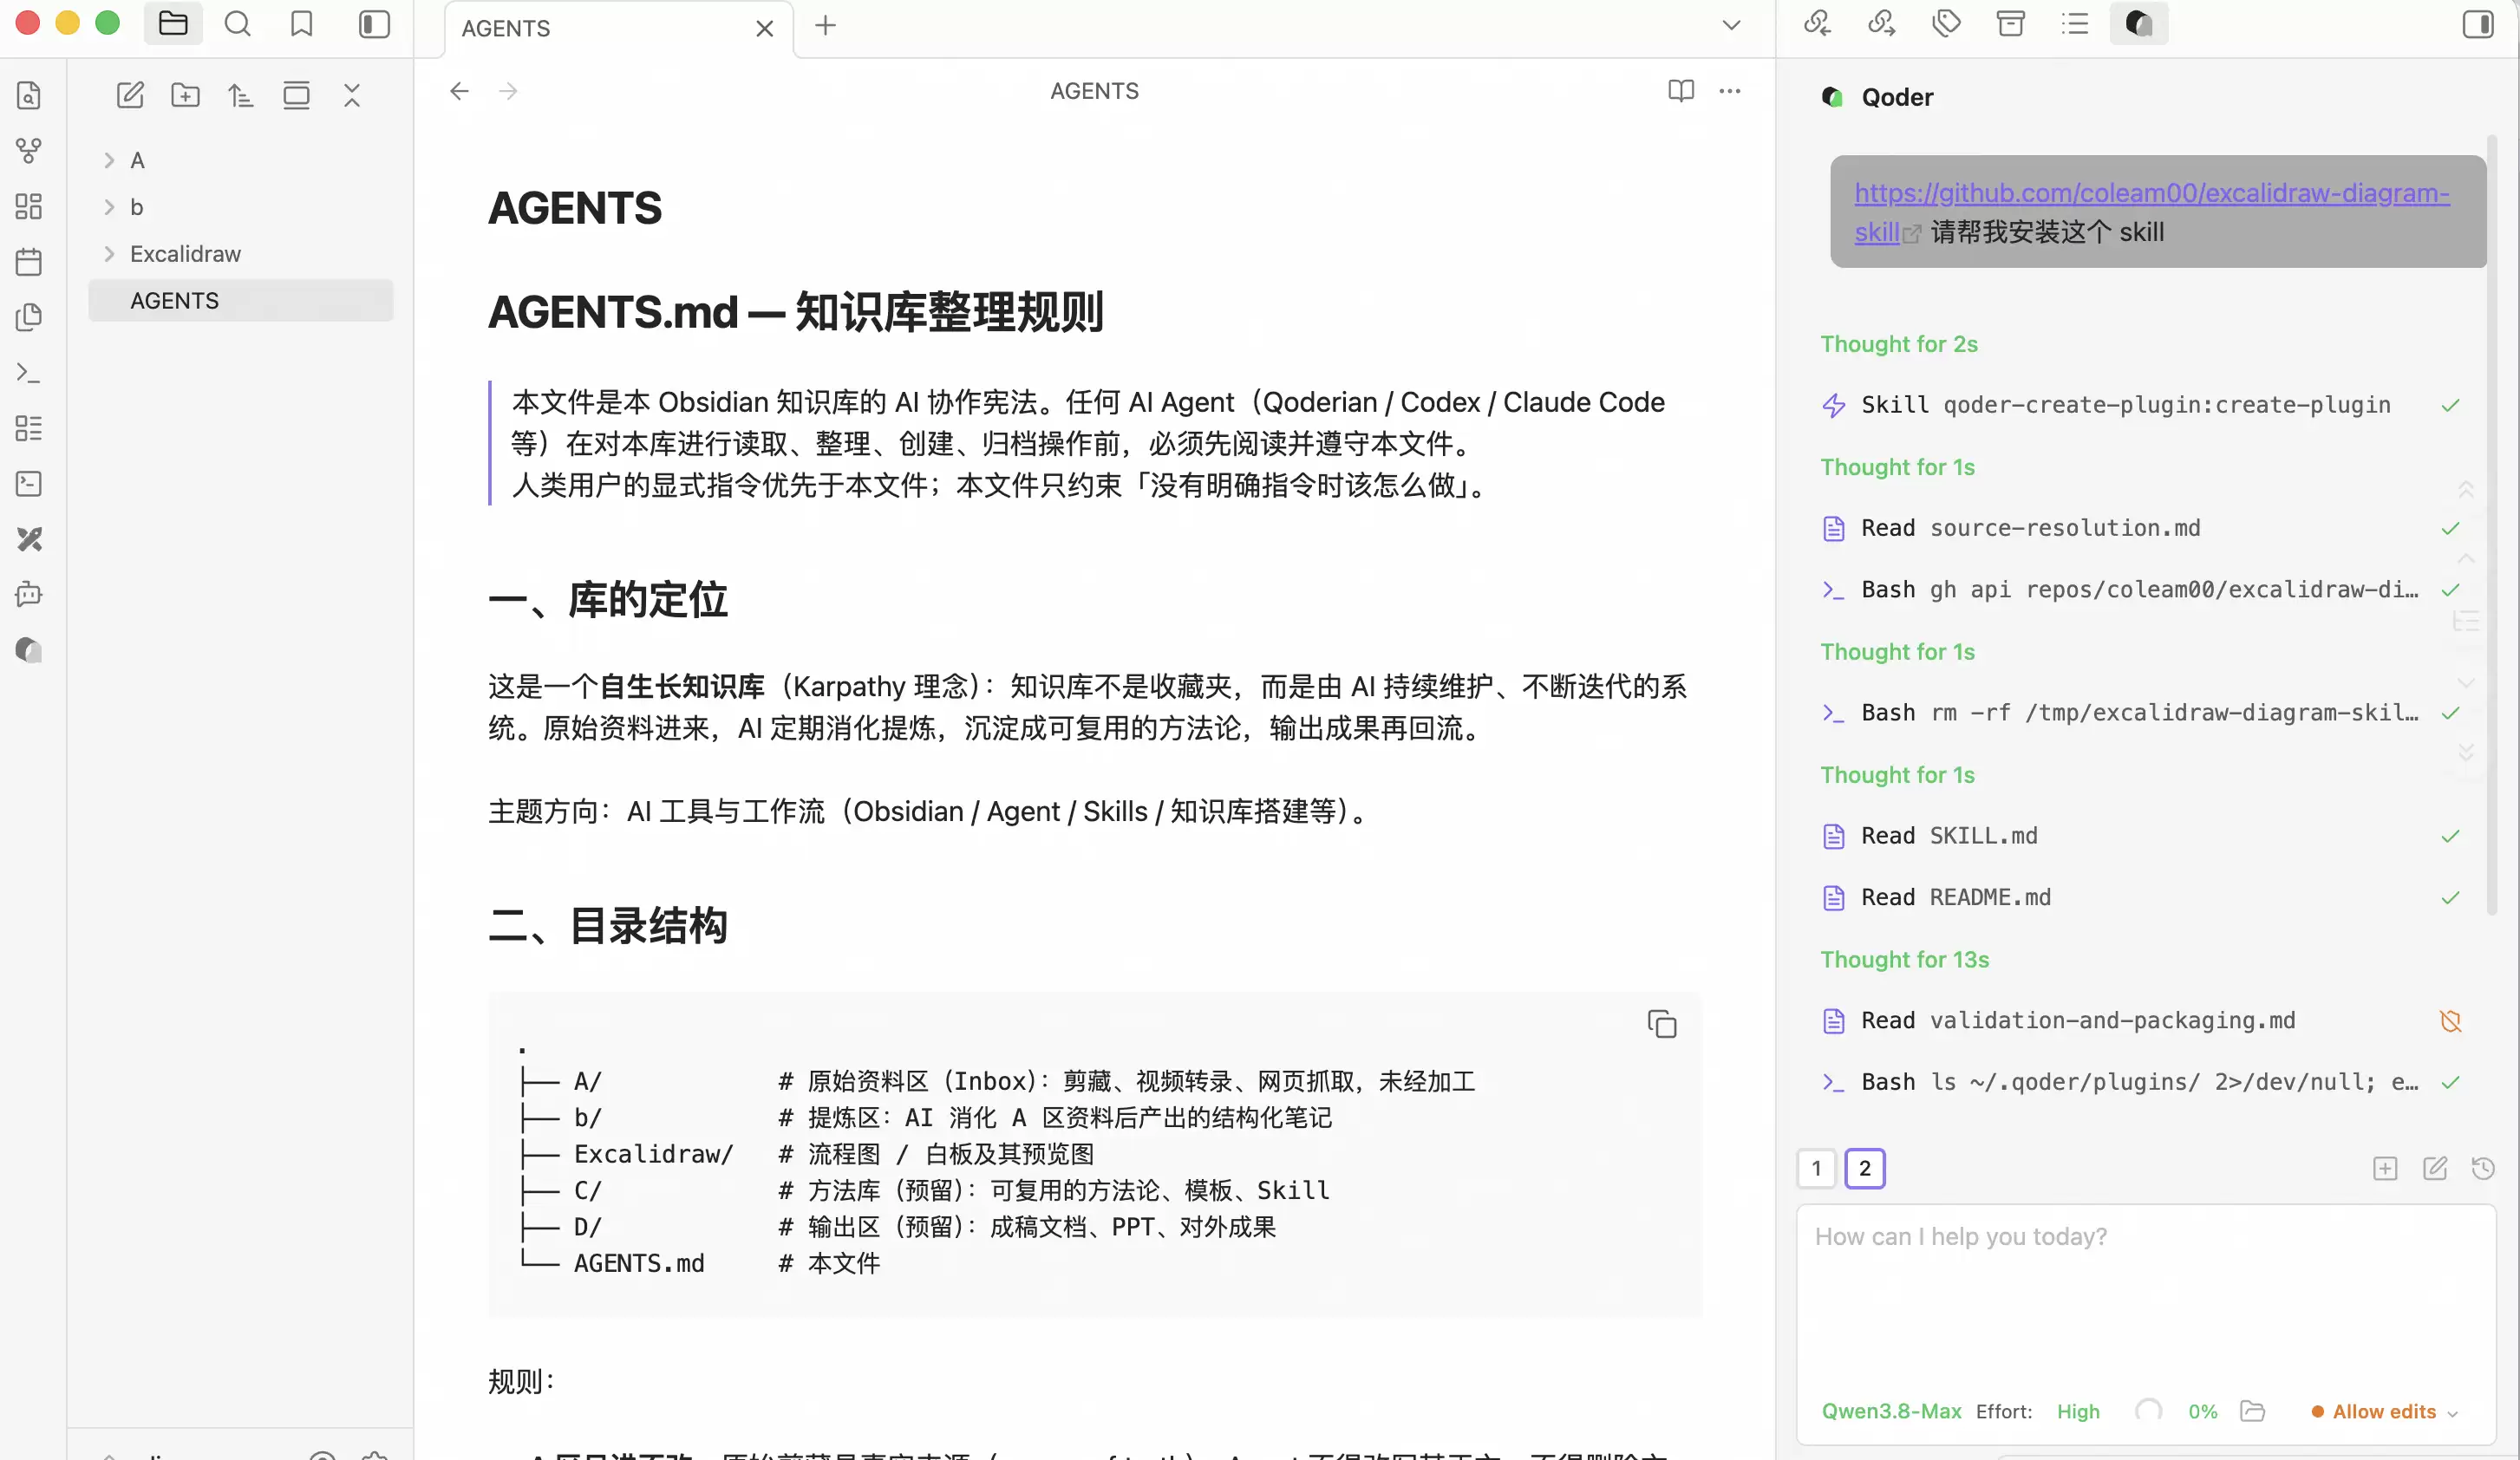Screen dimensions: 2520x1460
Task: Select the AGENTS note in file tree
Action: [240, 301]
